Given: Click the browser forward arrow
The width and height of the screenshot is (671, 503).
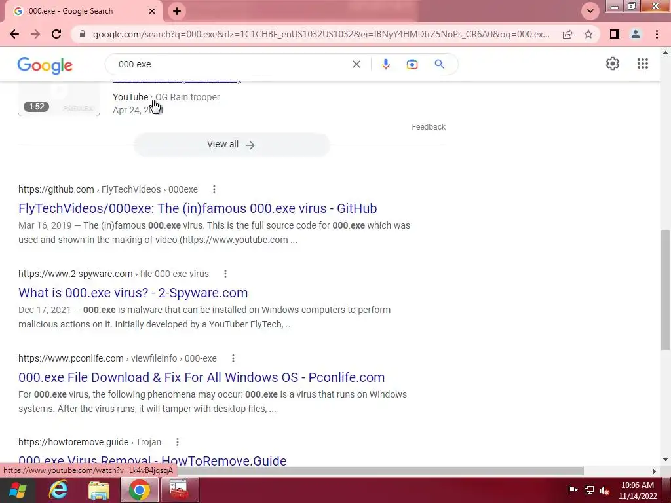Looking at the screenshot, I should click(x=35, y=34).
